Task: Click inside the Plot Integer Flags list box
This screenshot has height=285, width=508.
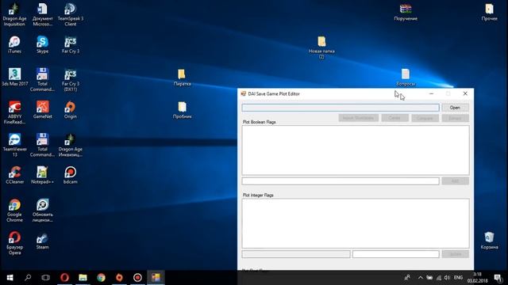Action: pyautogui.click(x=356, y=223)
